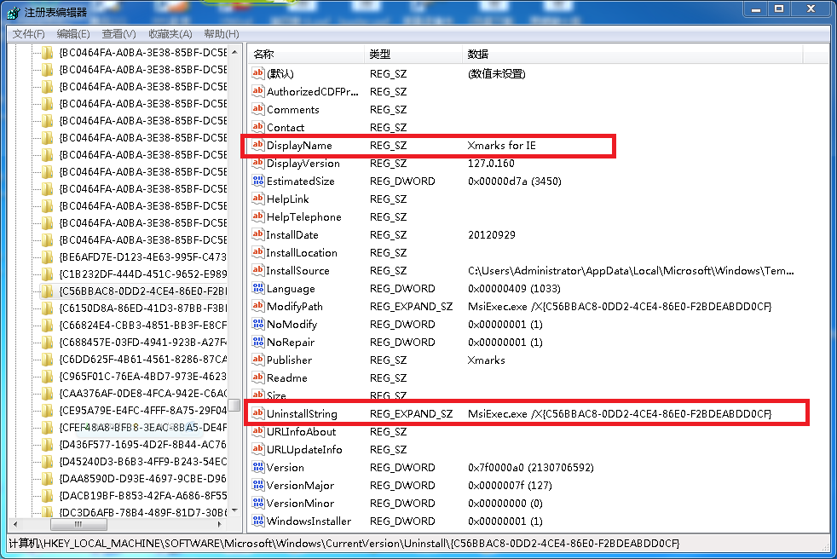Screen dimensions: 837x559
Task: Sort values by the 名称 column header
Action: pos(263,54)
